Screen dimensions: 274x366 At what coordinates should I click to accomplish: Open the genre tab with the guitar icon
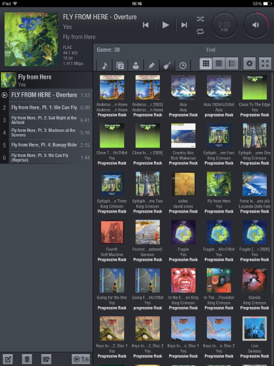167,65
